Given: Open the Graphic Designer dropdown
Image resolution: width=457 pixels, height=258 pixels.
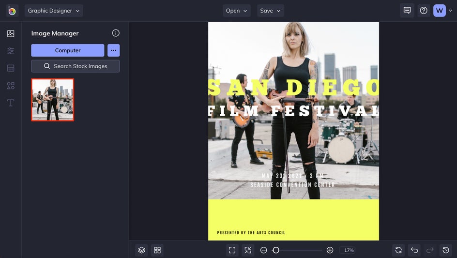Looking at the screenshot, I should coord(54,11).
